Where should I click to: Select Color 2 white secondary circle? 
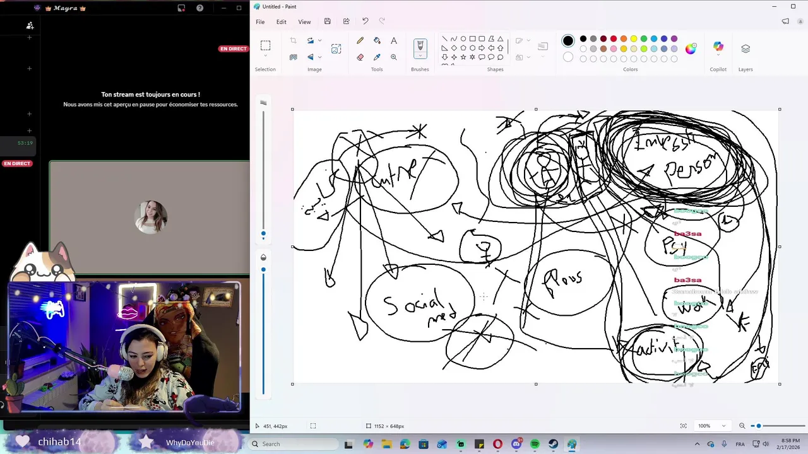(x=568, y=57)
